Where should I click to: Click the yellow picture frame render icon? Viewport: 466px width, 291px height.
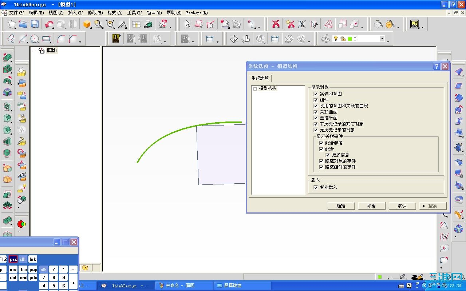pyautogui.click(x=414, y=24)
